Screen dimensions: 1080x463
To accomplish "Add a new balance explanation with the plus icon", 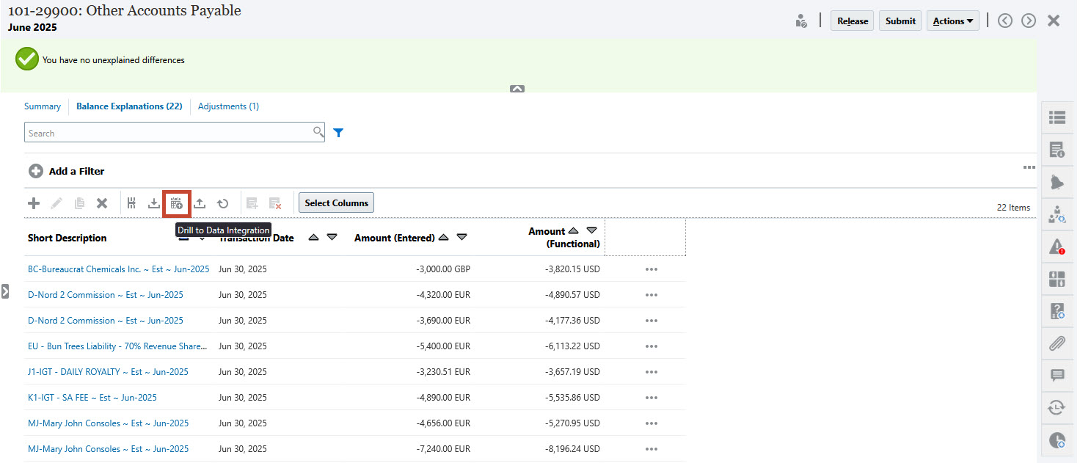I will point(33,203).
